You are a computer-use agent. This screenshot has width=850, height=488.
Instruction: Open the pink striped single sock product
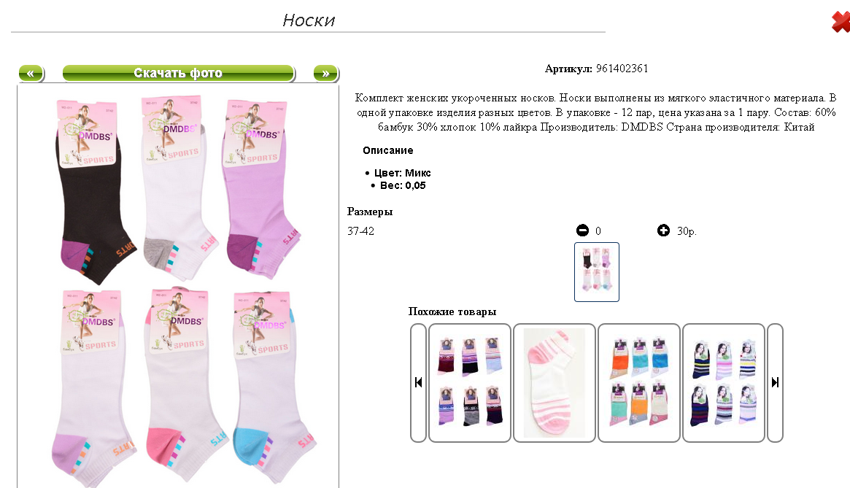coord(554,383)
